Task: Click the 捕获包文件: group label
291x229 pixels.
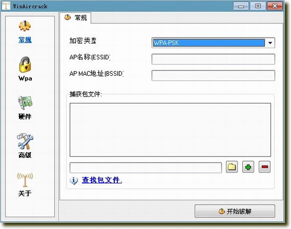Action: click(86, 94)
